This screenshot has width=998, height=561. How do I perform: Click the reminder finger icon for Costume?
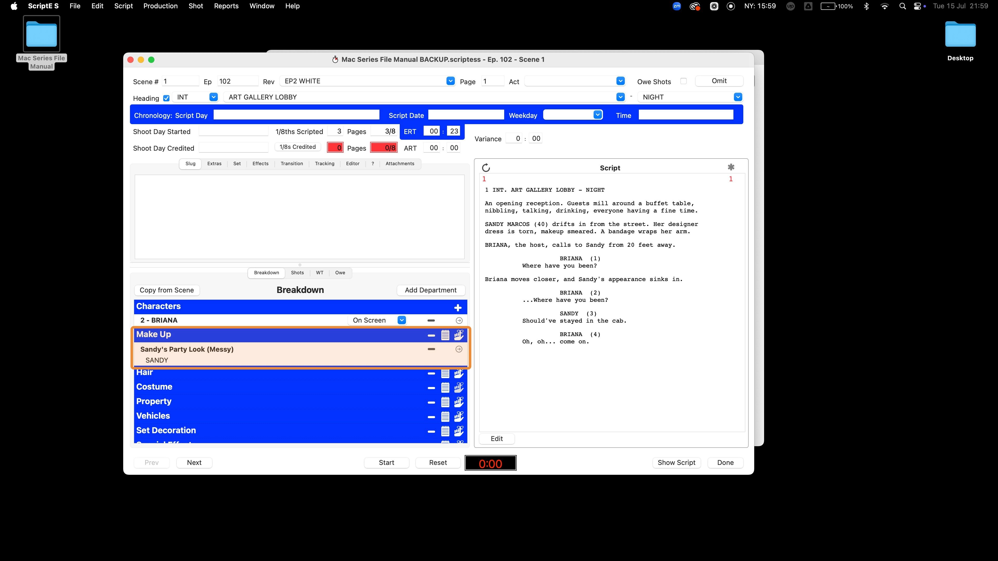tap(459, 387)
